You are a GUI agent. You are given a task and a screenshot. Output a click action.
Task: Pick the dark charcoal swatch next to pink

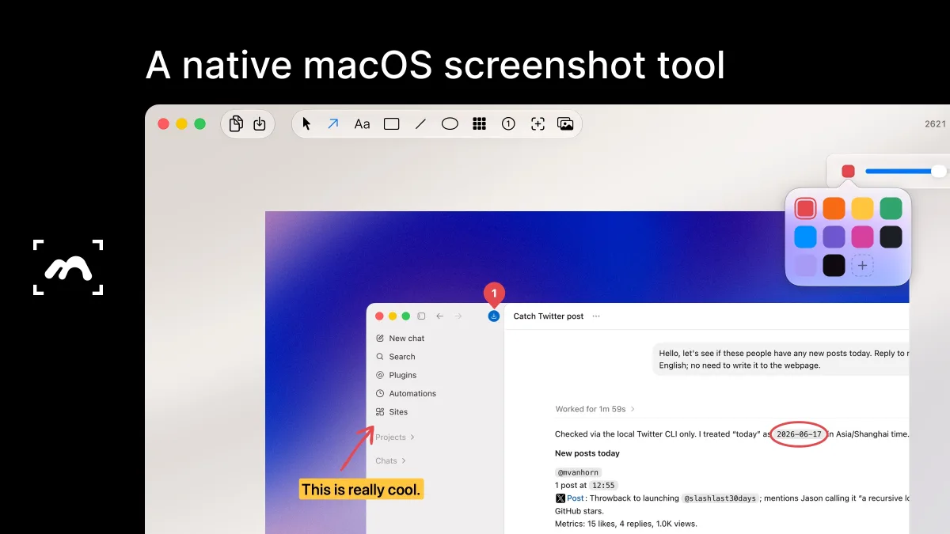coord(891,237)
